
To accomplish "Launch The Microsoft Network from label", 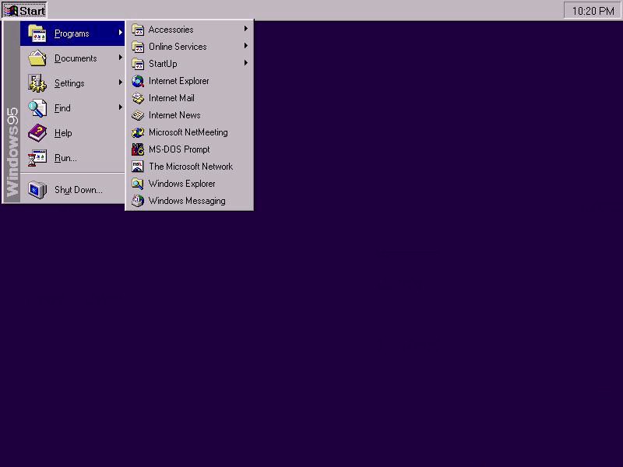I will pos(191,167).
